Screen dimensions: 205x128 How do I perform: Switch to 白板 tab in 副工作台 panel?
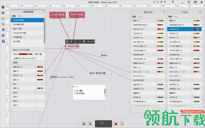click(134, 16)
